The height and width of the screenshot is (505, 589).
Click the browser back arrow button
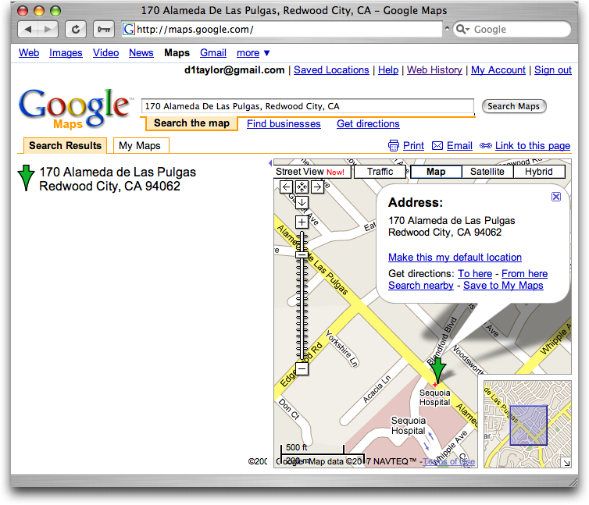pyautogui.click(x=28, y=30)
